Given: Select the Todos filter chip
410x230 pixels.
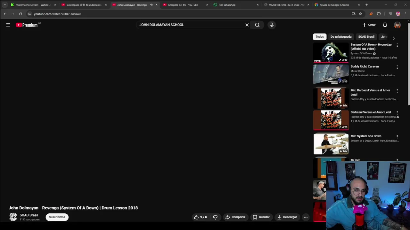Looking at the screenshot, I should pyautogui.click(x=320, y=37).
